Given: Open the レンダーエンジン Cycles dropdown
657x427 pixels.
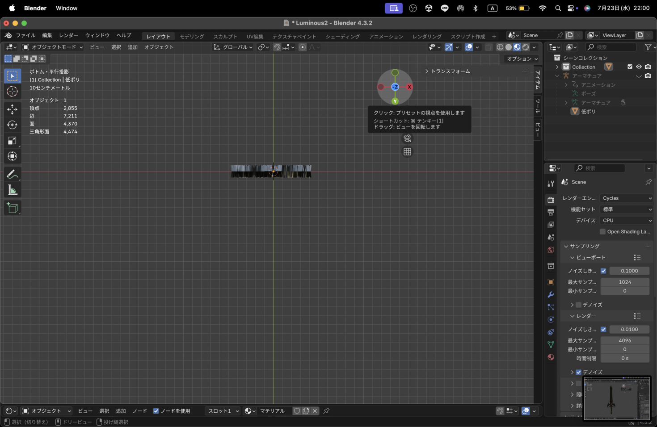Looking at the screenshot, I should coord(626,198).
